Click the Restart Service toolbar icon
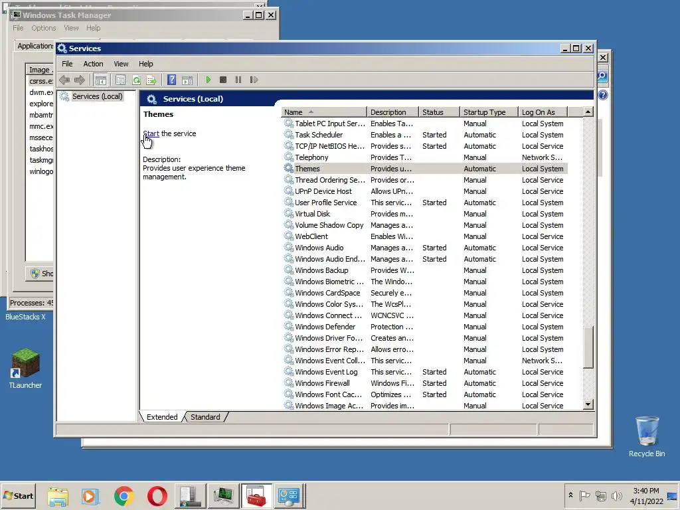680x510 pixels. pyautogui.click(x=254, y=80)
